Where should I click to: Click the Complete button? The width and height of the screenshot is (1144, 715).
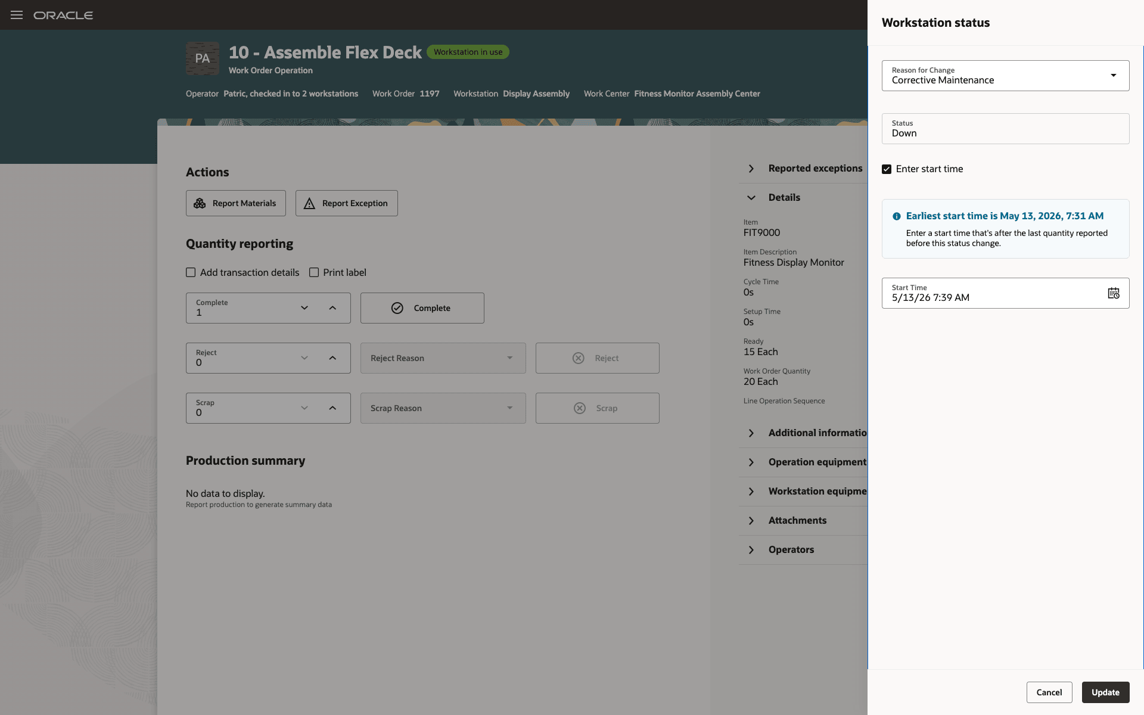422,308
